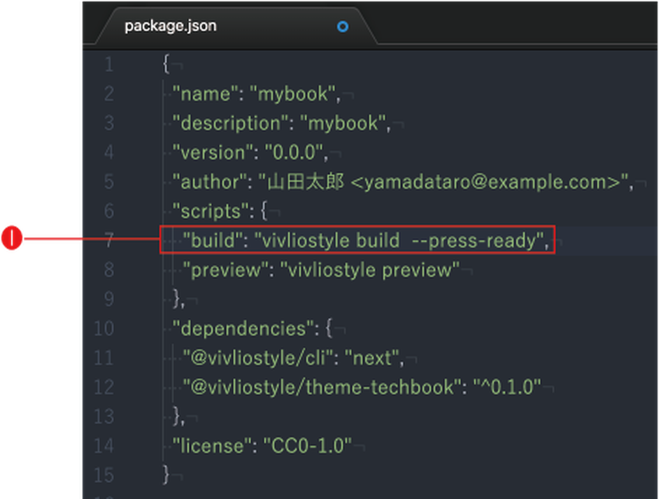Click the opening brace on line 1
This screenshot has height=499, width=659.
pos(166,65)
